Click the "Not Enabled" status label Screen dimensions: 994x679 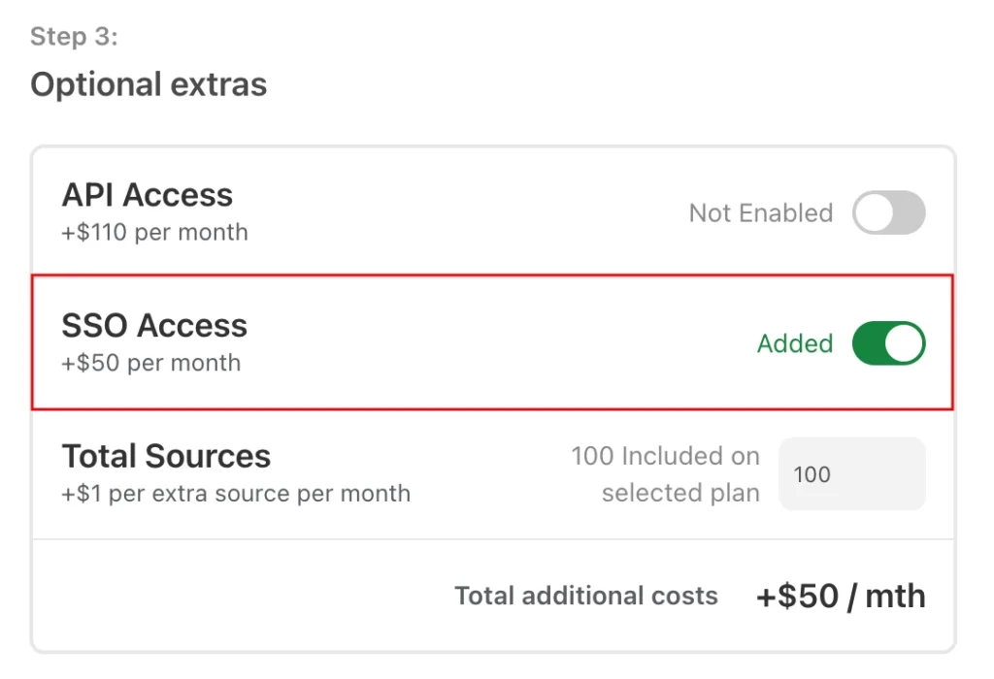click(x=760, y=213)
